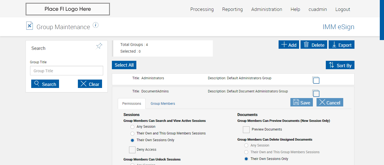This screenshot has width=384, height=165.
Task: Click the Select All button
Action: click(124, 65)
